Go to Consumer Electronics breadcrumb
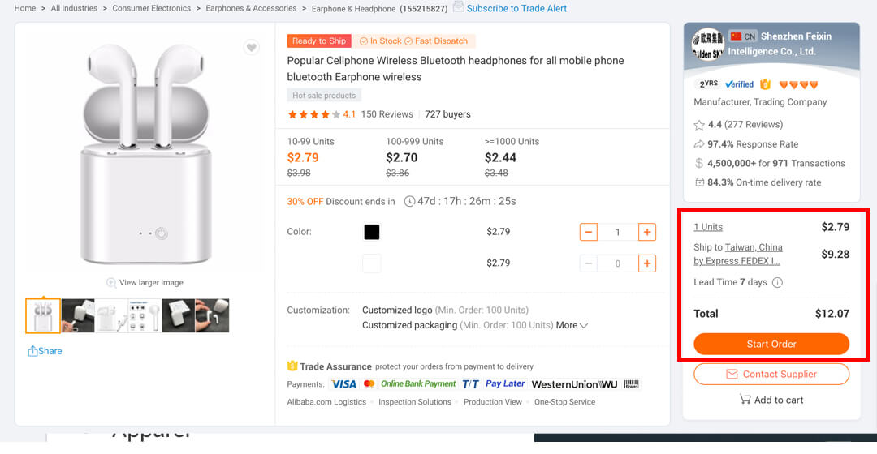 point(152,8)
